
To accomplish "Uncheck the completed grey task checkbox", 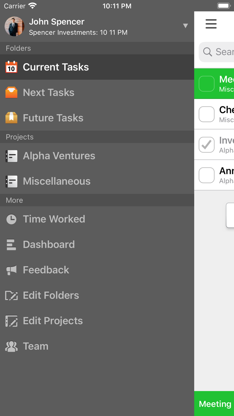I will pos(207,145).
